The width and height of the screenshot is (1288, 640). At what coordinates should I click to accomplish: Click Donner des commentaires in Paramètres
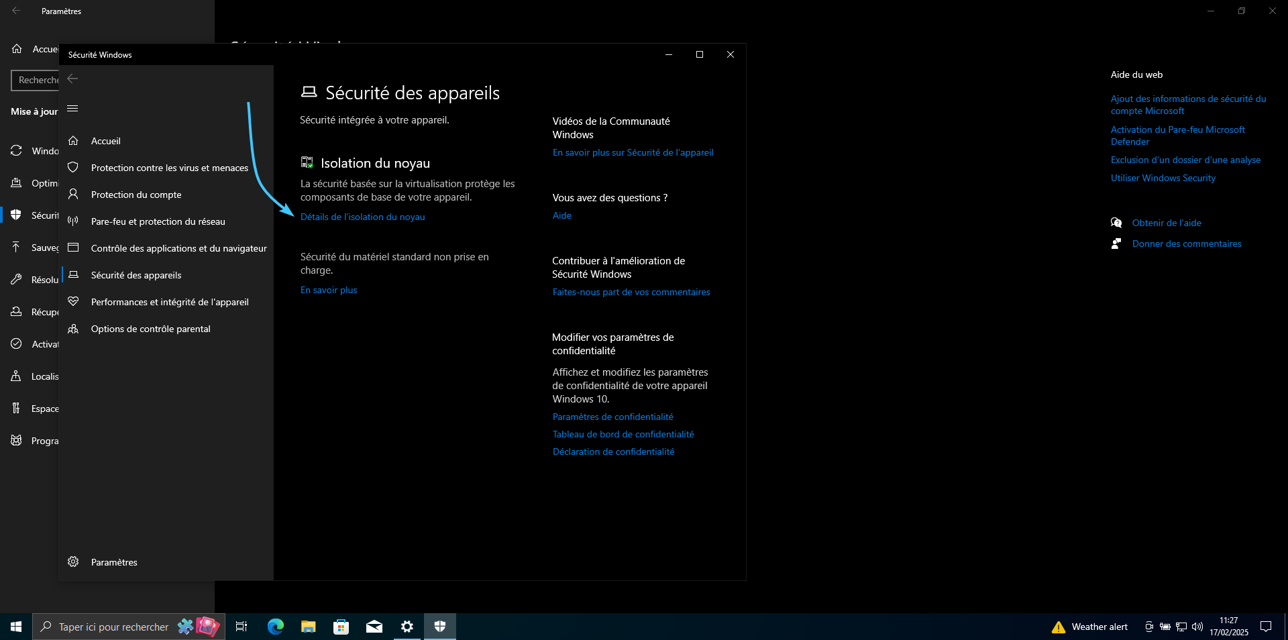pyautogui.click(x=1187, y=244)
